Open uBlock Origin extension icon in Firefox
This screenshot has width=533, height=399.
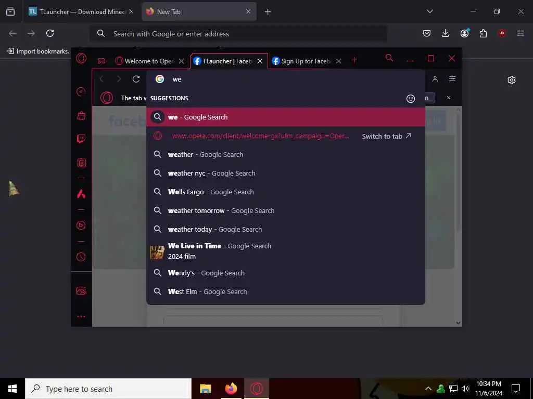[502, 33]
